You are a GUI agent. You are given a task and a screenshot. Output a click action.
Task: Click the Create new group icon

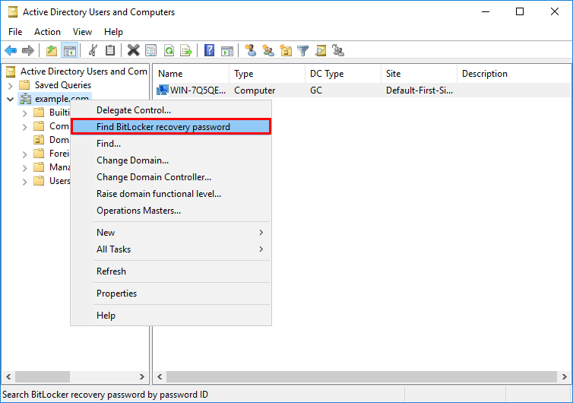pos(268,50)
